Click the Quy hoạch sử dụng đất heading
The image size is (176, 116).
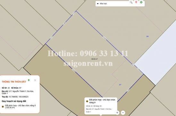(x=14, y=101)
